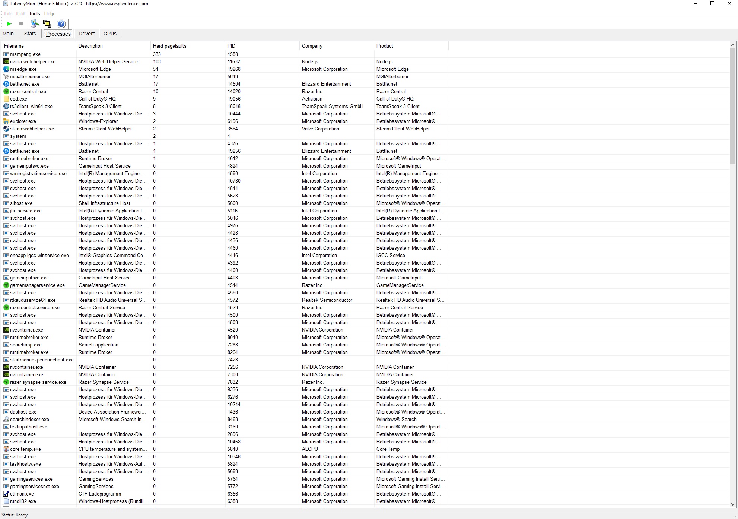738x519 pixels.
Task: Sort by Hard pagefaults column header
Action: (x=188, y=46)
